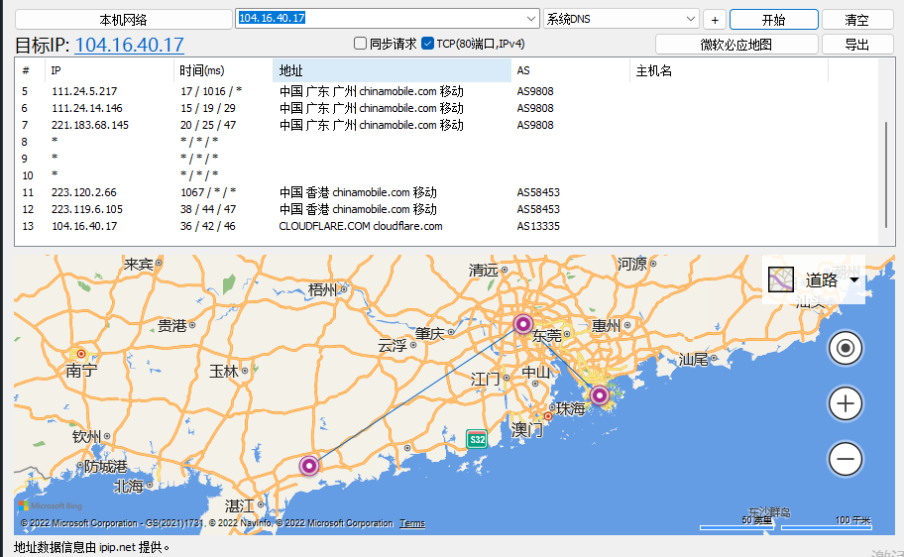Open the 系统DNS dropdown
The image size is (904, 557).
[621, 19]
